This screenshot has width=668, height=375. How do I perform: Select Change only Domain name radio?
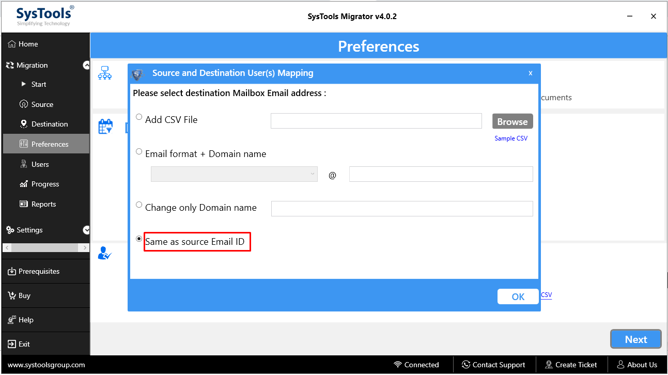click(139, 205)
